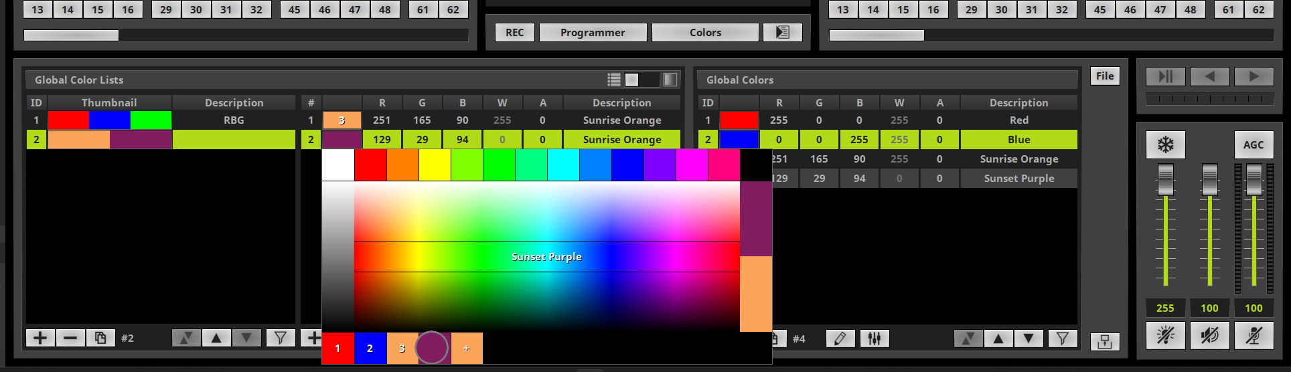Toggle the crossed-out speaker mute button
The width and height of the screenshot is (1291, 372).
pyautogui.click(x=1209, y=335)
